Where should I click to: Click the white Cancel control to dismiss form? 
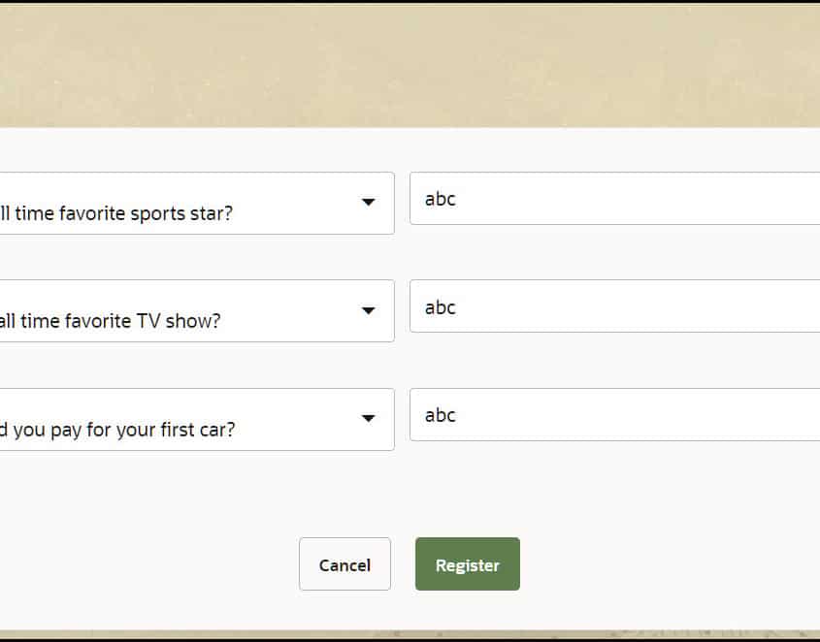[x=344, y=564]
